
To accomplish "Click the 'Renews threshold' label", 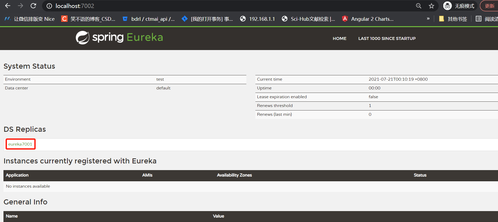I will pyautogui.click(x=275, y=106).
